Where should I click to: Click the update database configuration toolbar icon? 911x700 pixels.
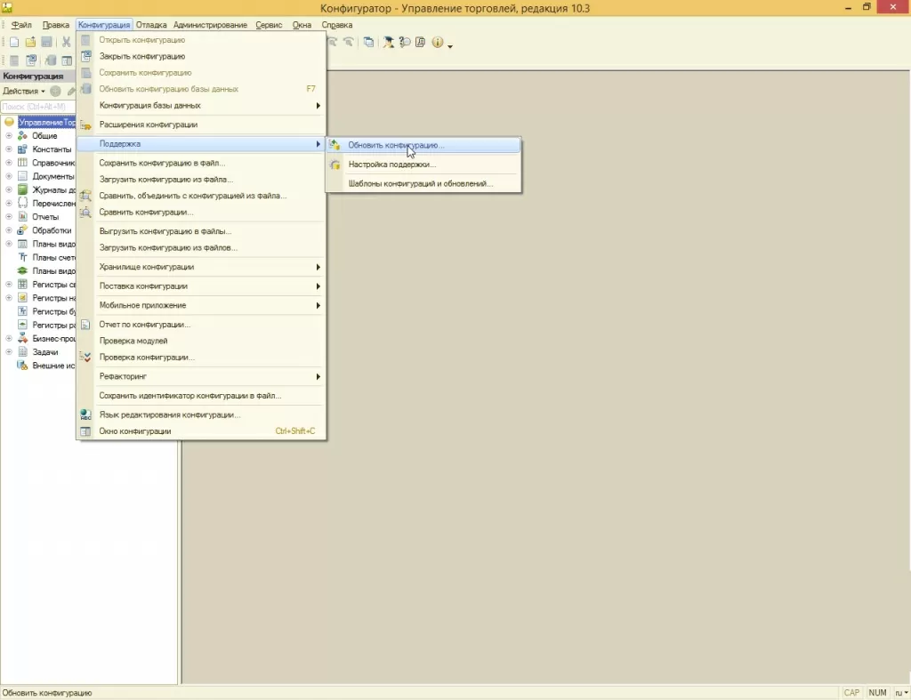[51, 60]
